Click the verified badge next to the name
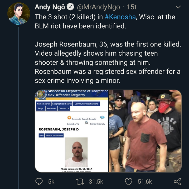189x189 pixels. (x=71, y=7)
